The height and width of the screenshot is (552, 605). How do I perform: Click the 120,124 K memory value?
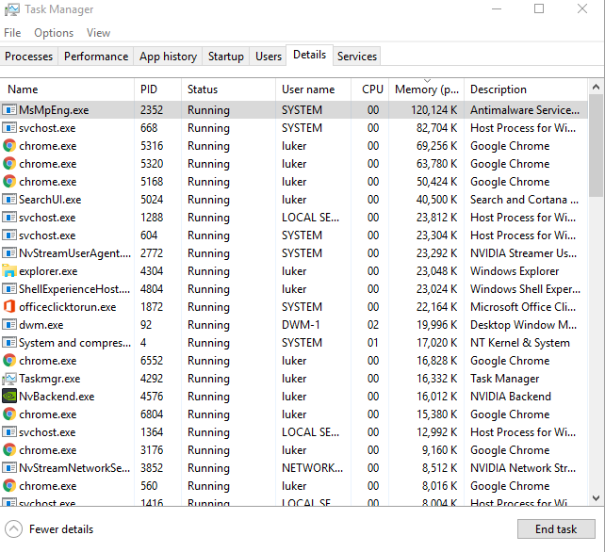point(434,110)
